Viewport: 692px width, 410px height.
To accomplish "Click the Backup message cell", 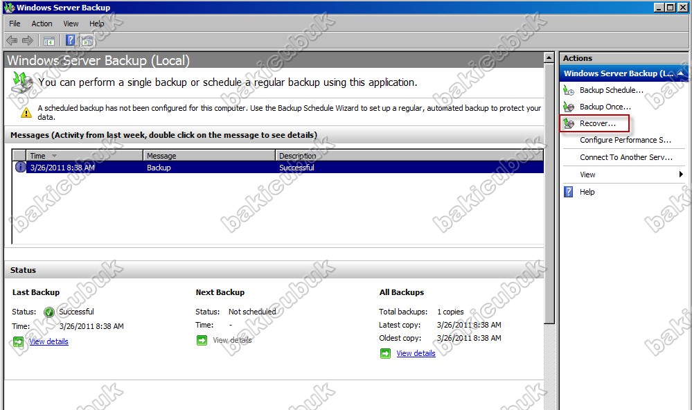I will [x=159, y=168].
